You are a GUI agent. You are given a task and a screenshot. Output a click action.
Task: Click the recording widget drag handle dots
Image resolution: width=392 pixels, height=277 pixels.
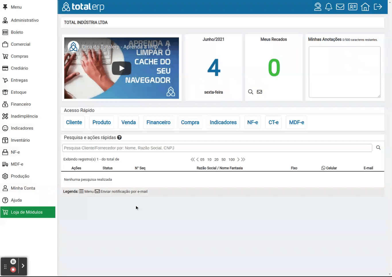(x=5, y=267)
